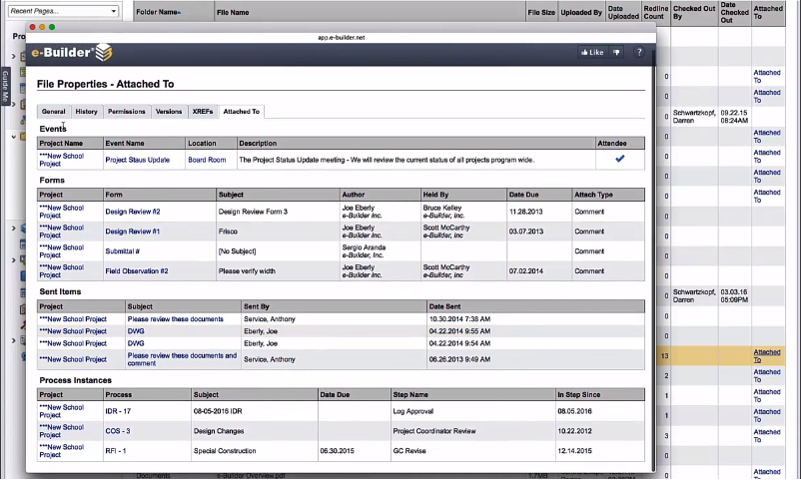Open the Field Observation #2 form
Image resolution: width=801 pixels, height=480 pixels.
[x=137, y=271]
